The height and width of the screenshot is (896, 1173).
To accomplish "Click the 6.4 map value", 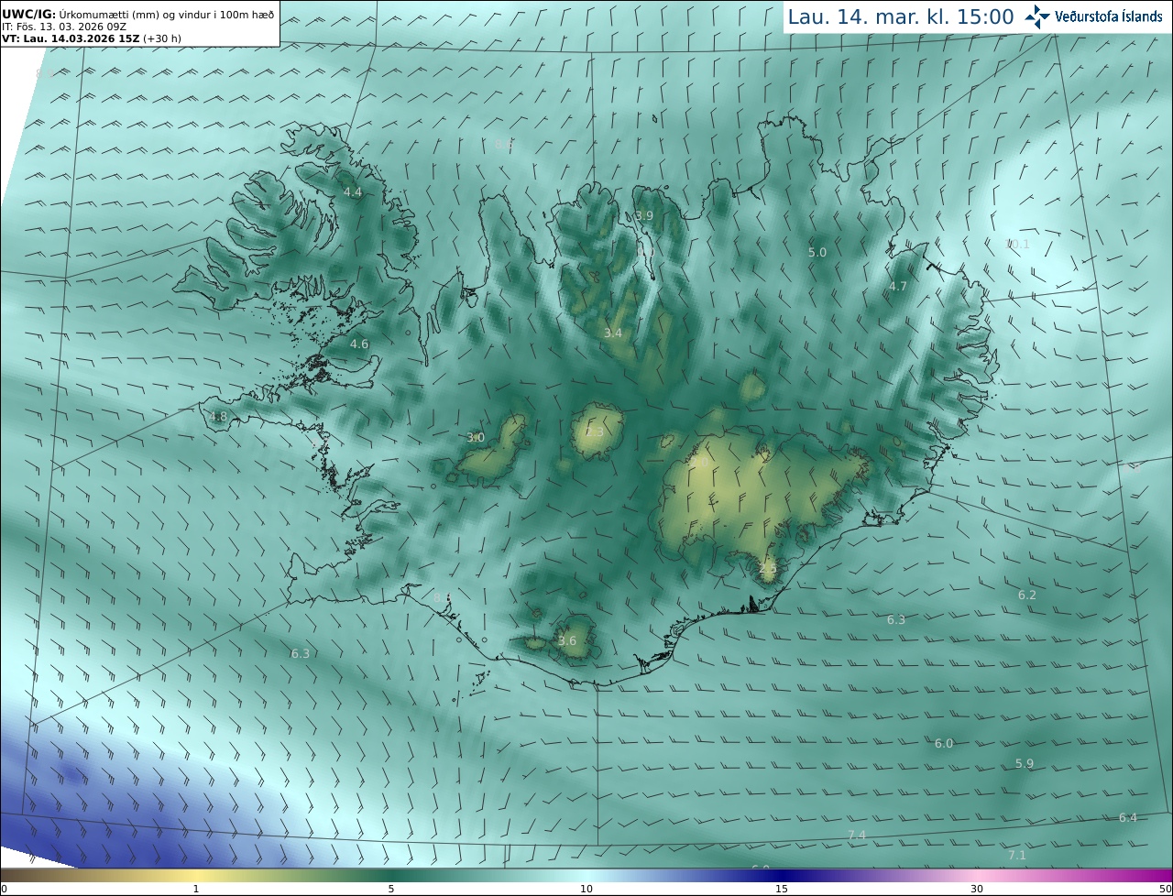I will click(x=1128, y=817).
